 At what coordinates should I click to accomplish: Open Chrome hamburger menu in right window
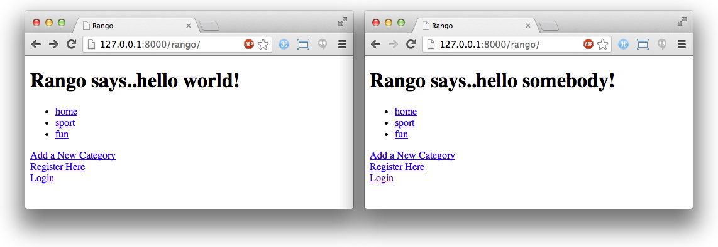682,45
